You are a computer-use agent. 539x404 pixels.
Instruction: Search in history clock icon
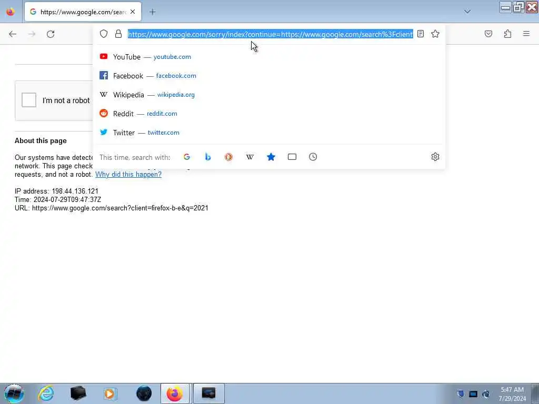313,157
